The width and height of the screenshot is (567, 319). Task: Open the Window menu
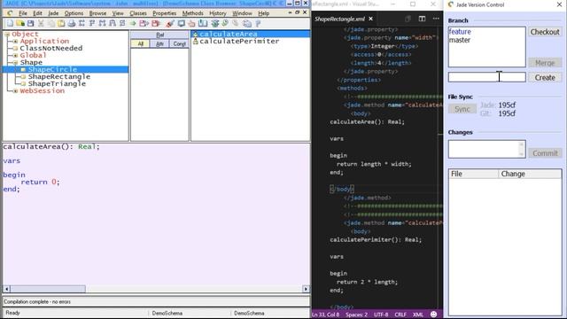(x=242, y=13)
